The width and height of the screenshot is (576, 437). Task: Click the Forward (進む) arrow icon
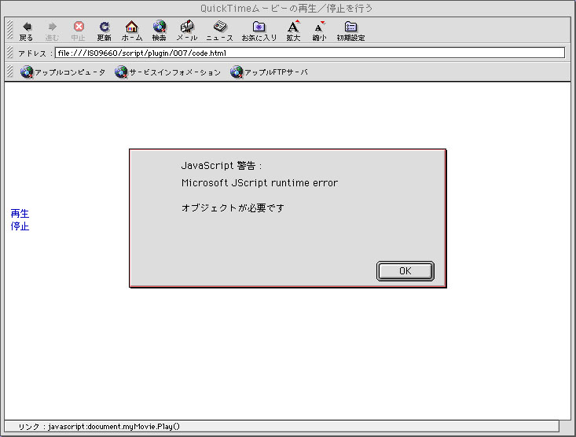(x=52, y=27)
